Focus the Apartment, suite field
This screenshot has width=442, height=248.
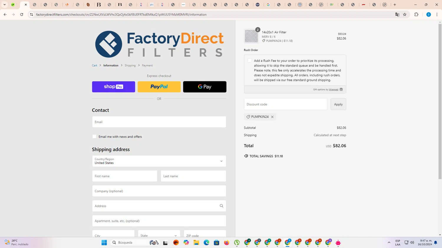click(x=159, y=221)
